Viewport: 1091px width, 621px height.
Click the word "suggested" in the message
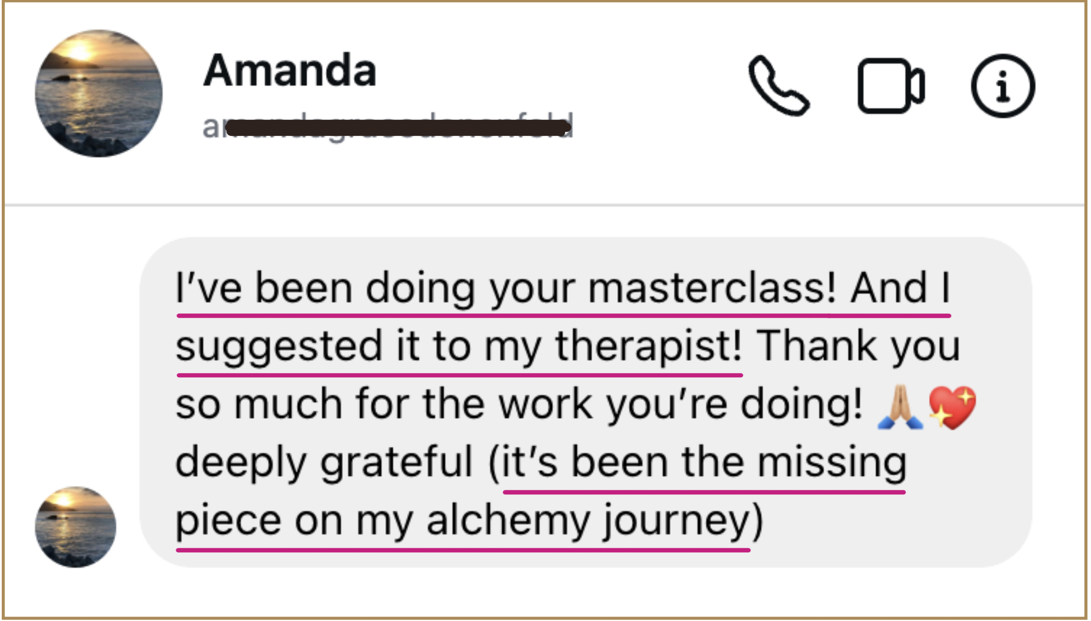[279, 346]
